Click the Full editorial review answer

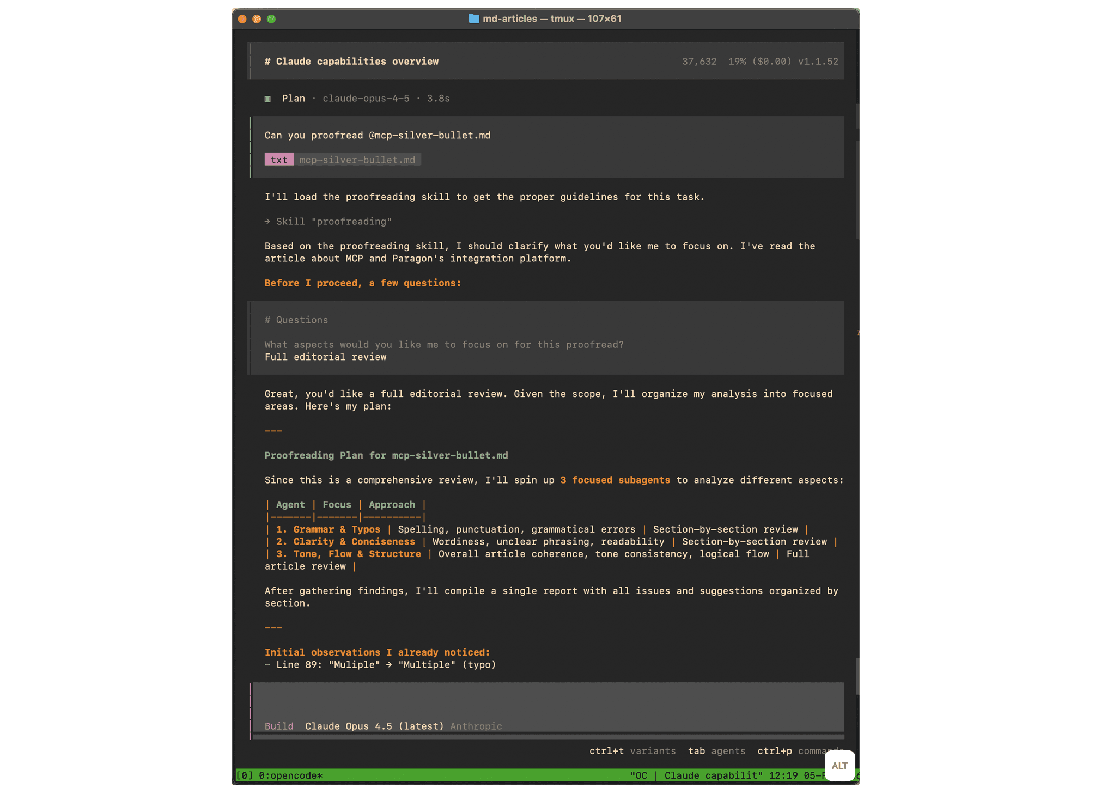(x=325, y=357)
